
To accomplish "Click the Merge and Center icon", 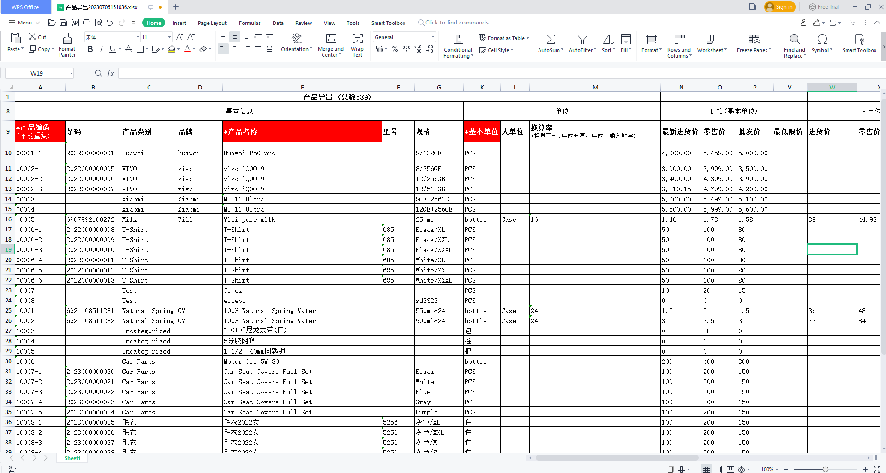I will 331,39.
